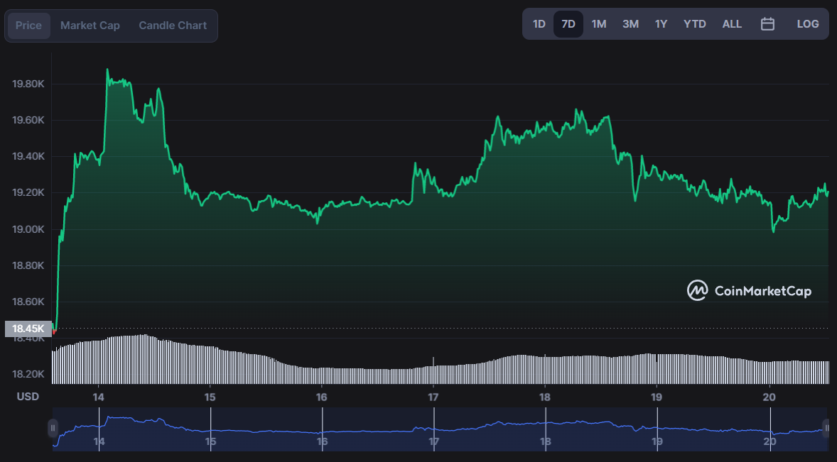Switch to the Market Cap tab
This screenshot has width=837, height=462.
90,26
